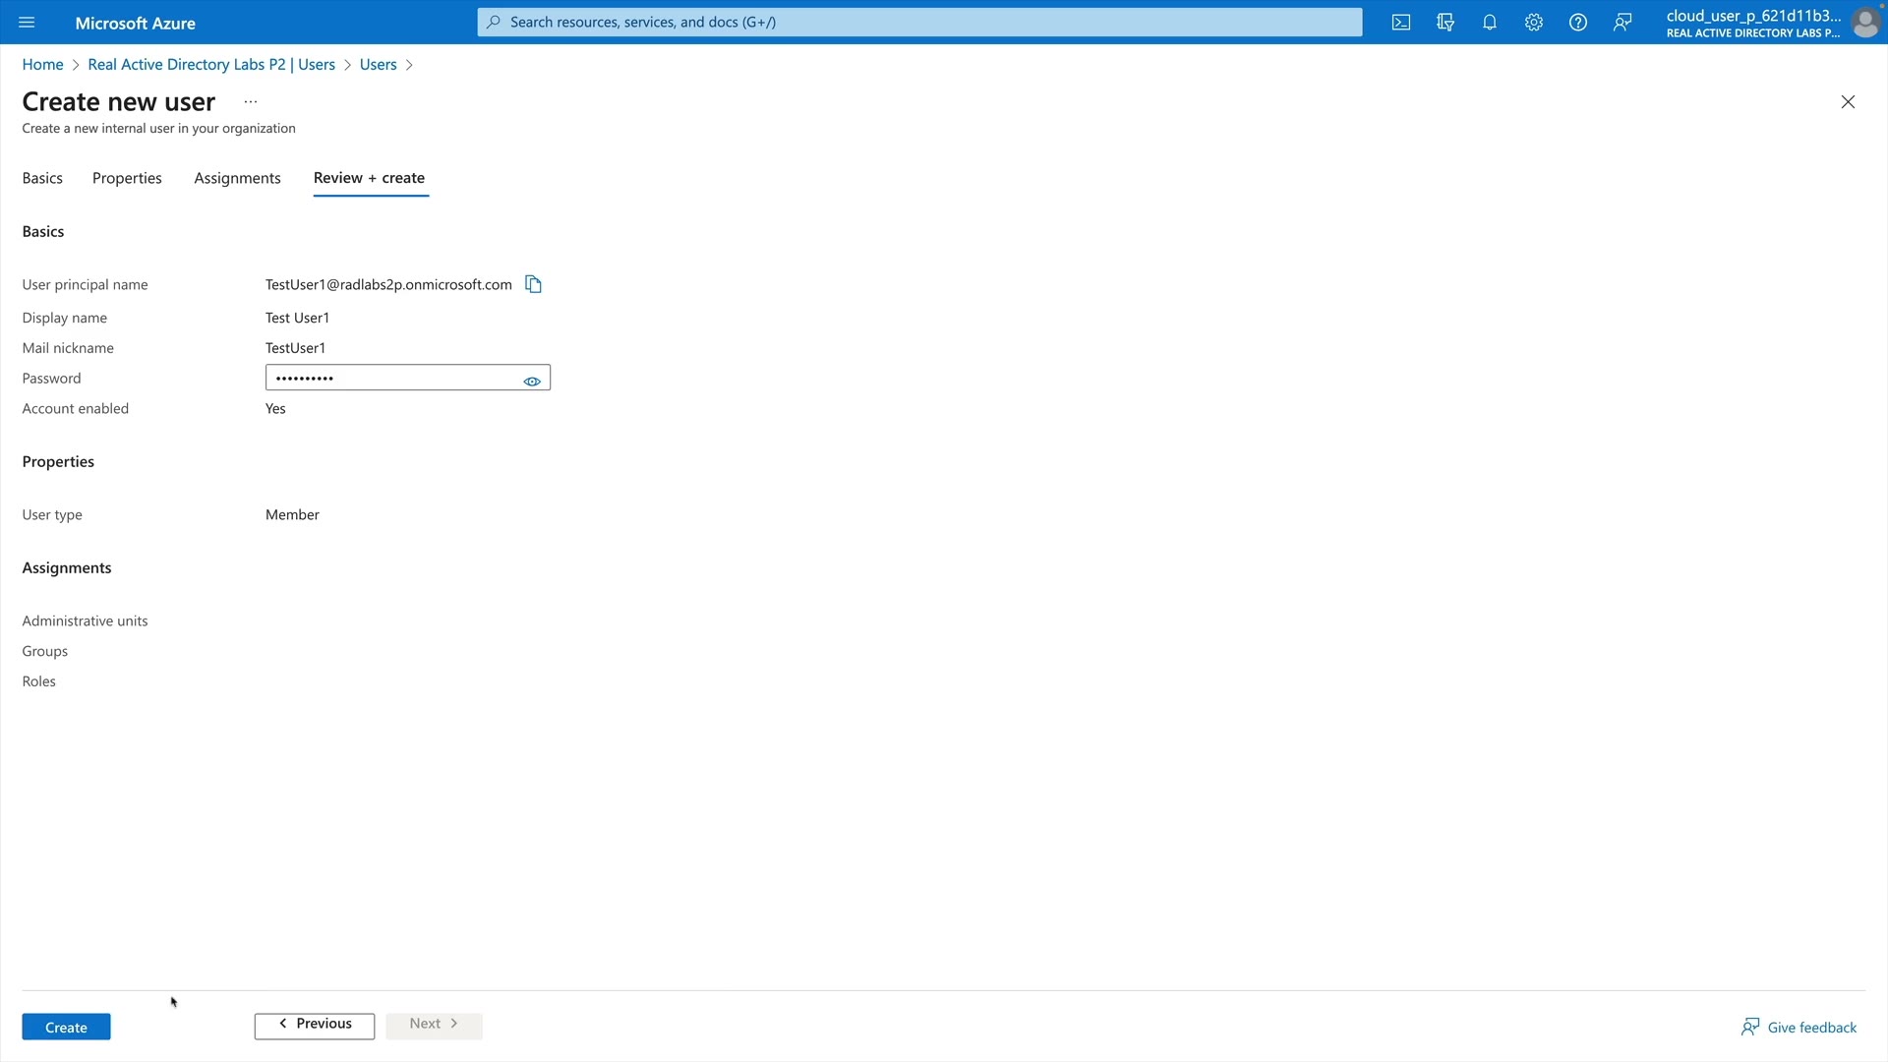The height and width of the screenshot is (1062, 1888).
Task: Open the ellipsis menu beside title
Action: [251, 101]
